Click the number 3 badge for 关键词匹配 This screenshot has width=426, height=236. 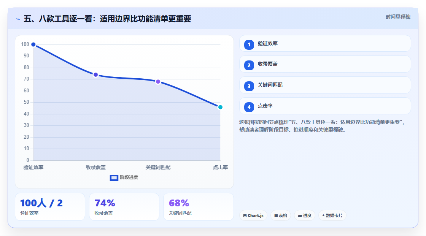[249, 86]
